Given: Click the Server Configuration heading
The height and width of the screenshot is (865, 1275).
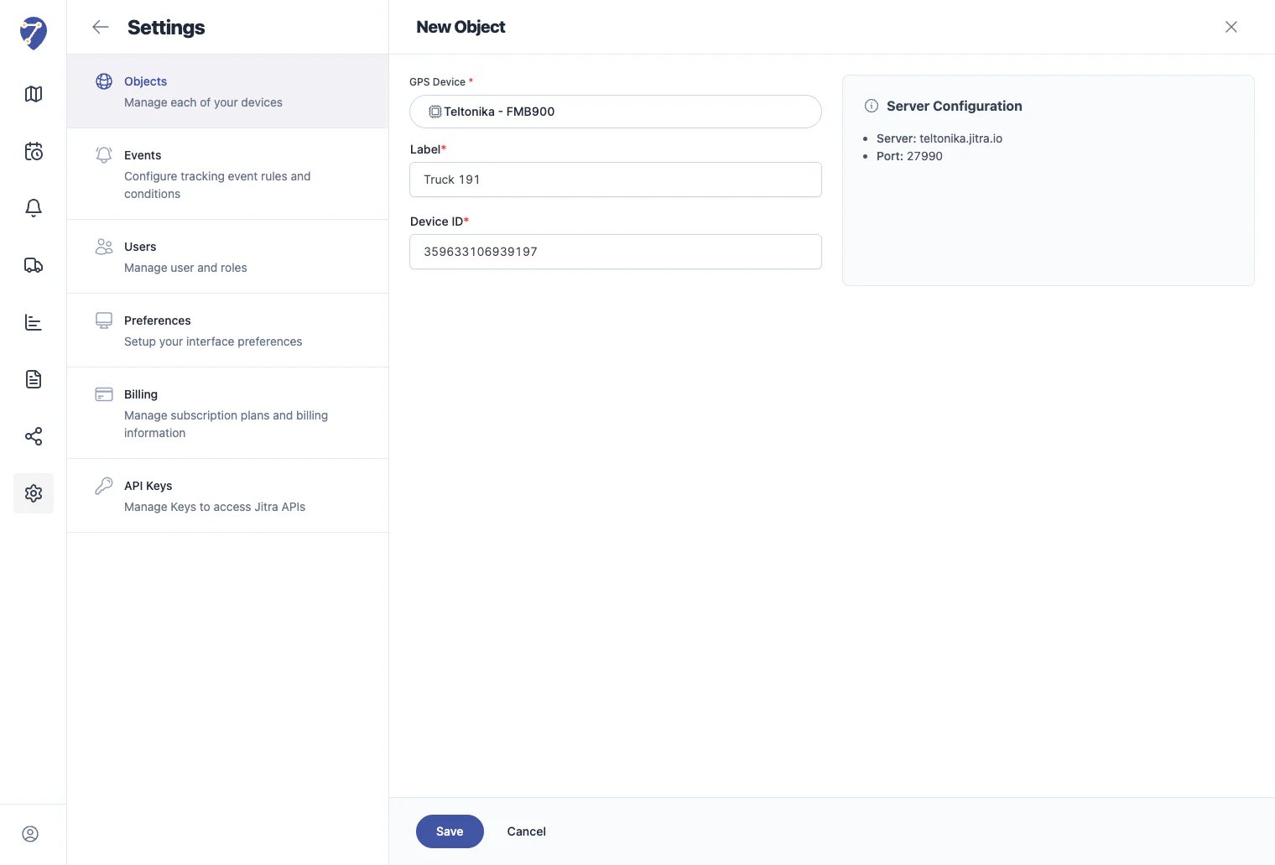Looking at the screenshot, I should coord(955,106).
